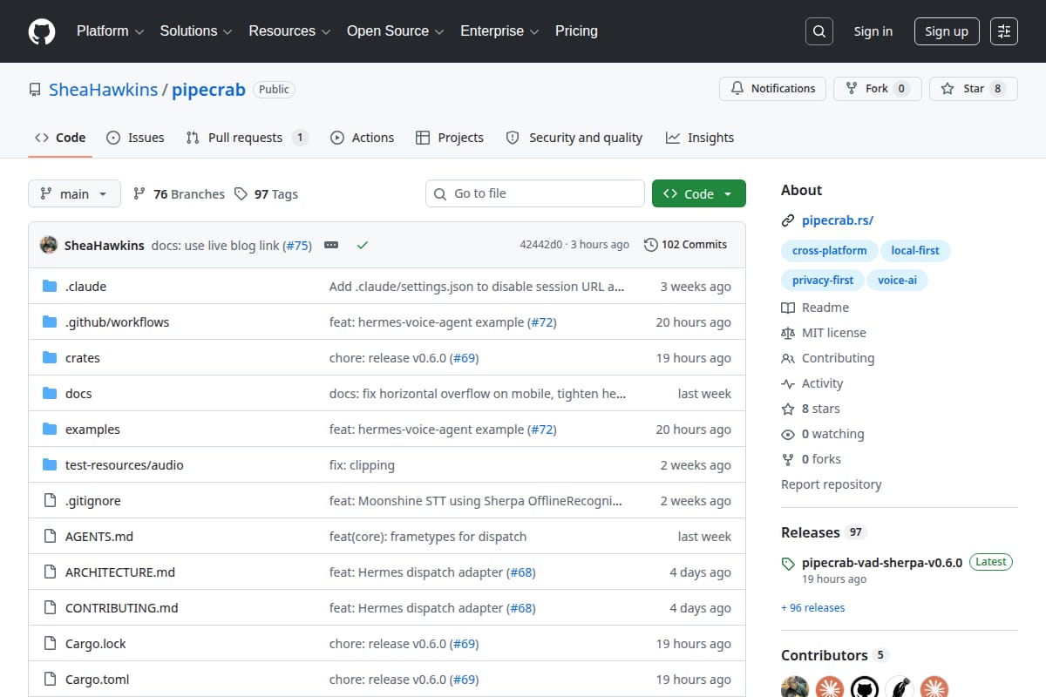Click the scales icon for MIT license
Image resolution: width=1046 pixels, height=697 pixels.
[x=788, y=333]
